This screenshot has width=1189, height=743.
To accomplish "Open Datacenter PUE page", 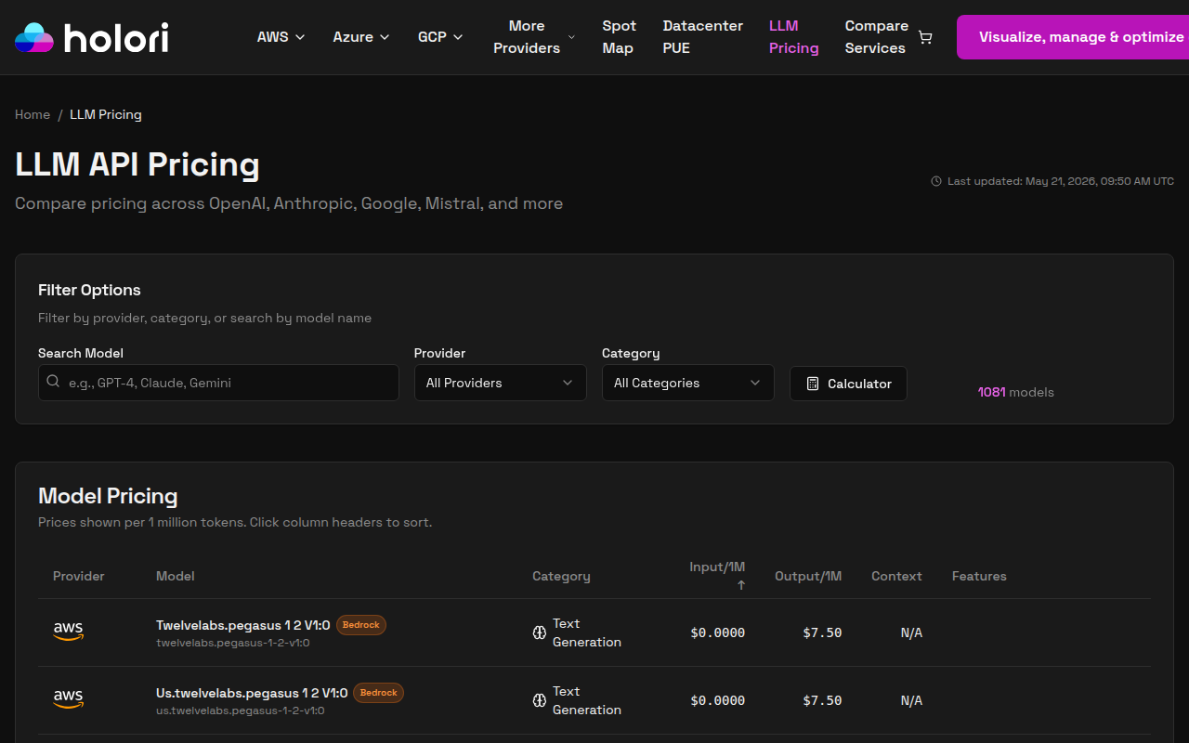I will point(702,37).
